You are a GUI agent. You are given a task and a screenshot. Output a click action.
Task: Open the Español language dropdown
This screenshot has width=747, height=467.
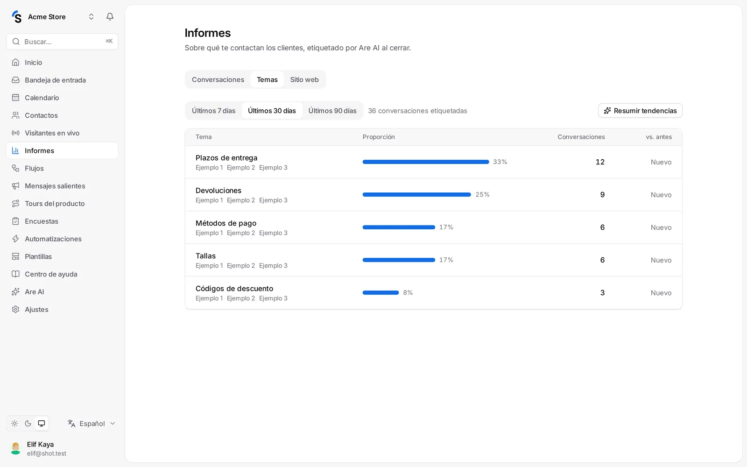point(92,424)
